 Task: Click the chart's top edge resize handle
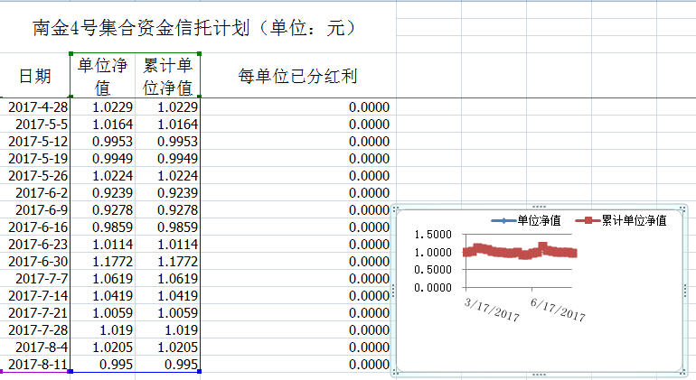point(540,207)
